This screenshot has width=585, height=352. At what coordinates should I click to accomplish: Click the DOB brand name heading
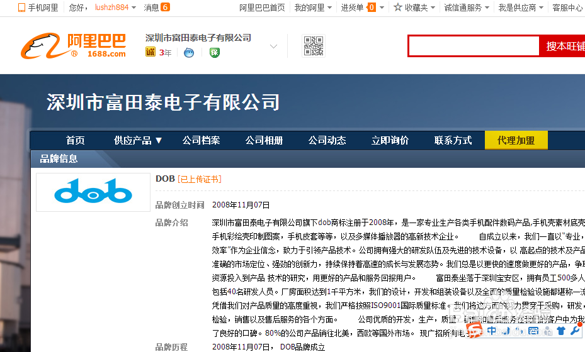tap(165, 179)
